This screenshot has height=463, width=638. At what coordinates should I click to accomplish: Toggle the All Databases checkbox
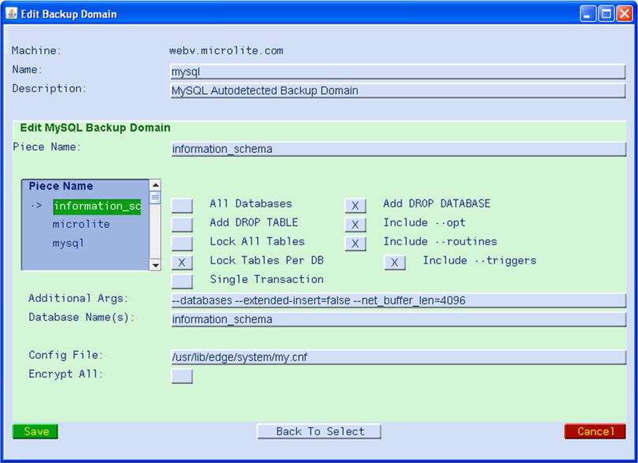[182, 205]
